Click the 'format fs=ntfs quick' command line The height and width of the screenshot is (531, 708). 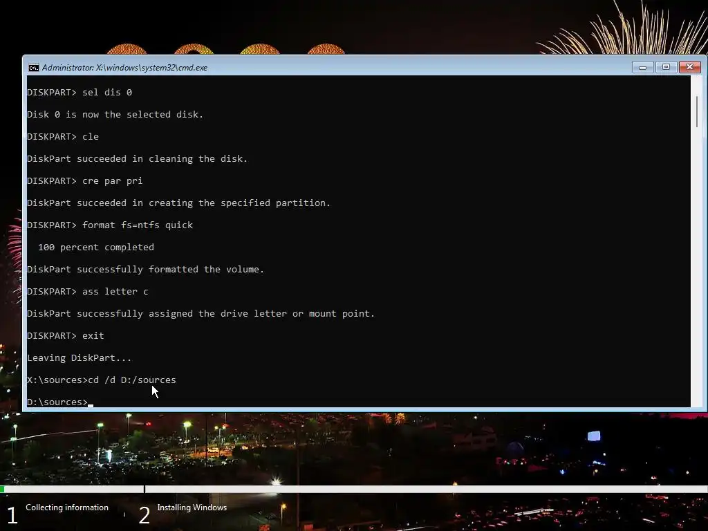tap(110, 225)
